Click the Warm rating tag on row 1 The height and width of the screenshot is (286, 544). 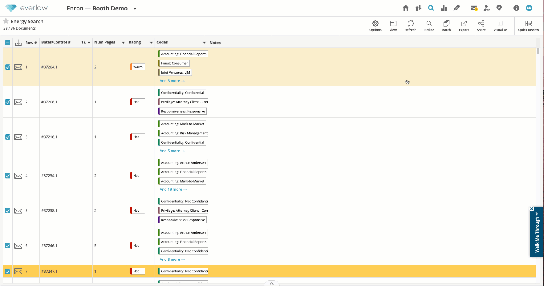(x=137, y=67)
